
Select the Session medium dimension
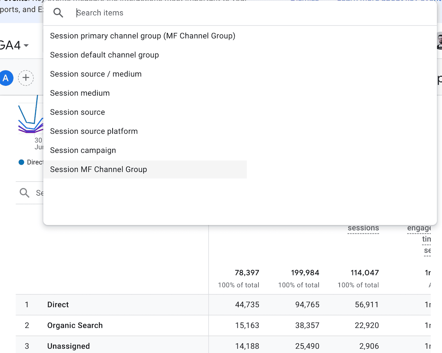[x=80, y=93]
